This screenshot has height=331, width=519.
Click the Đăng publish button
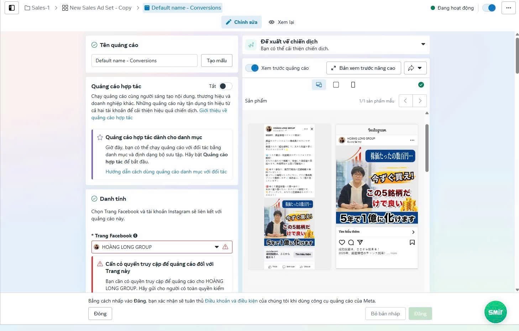point(420,314)
